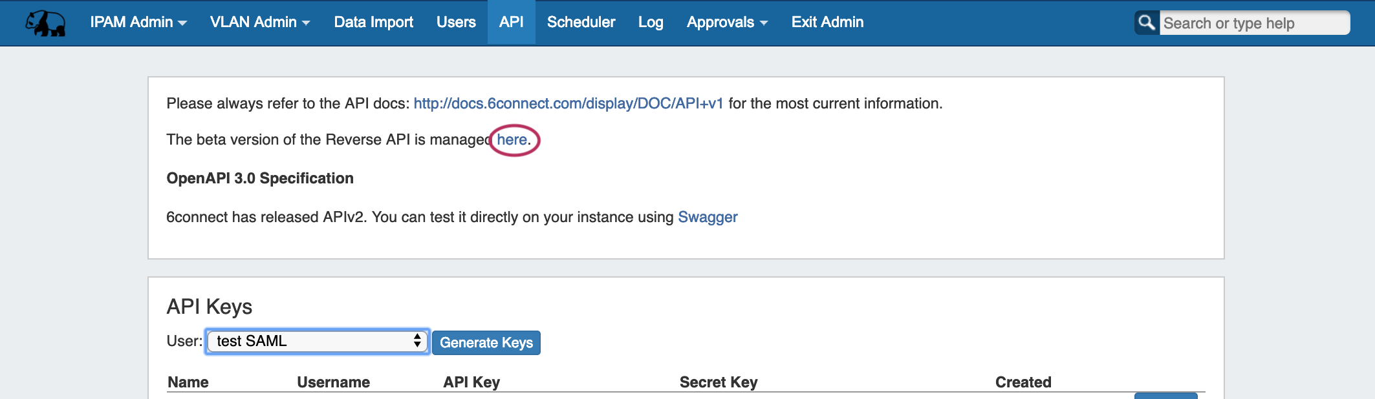Open the Users admin tab
Image resolution: width=1375 pixels, height=399 pixels.
(x=456, y=22)
